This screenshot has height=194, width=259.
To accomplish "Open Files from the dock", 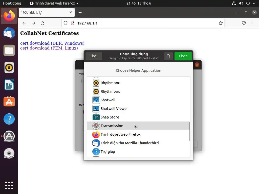I will 9,50.
